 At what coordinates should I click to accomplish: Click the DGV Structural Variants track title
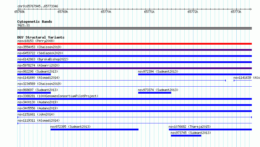click(x=41, y=37)
